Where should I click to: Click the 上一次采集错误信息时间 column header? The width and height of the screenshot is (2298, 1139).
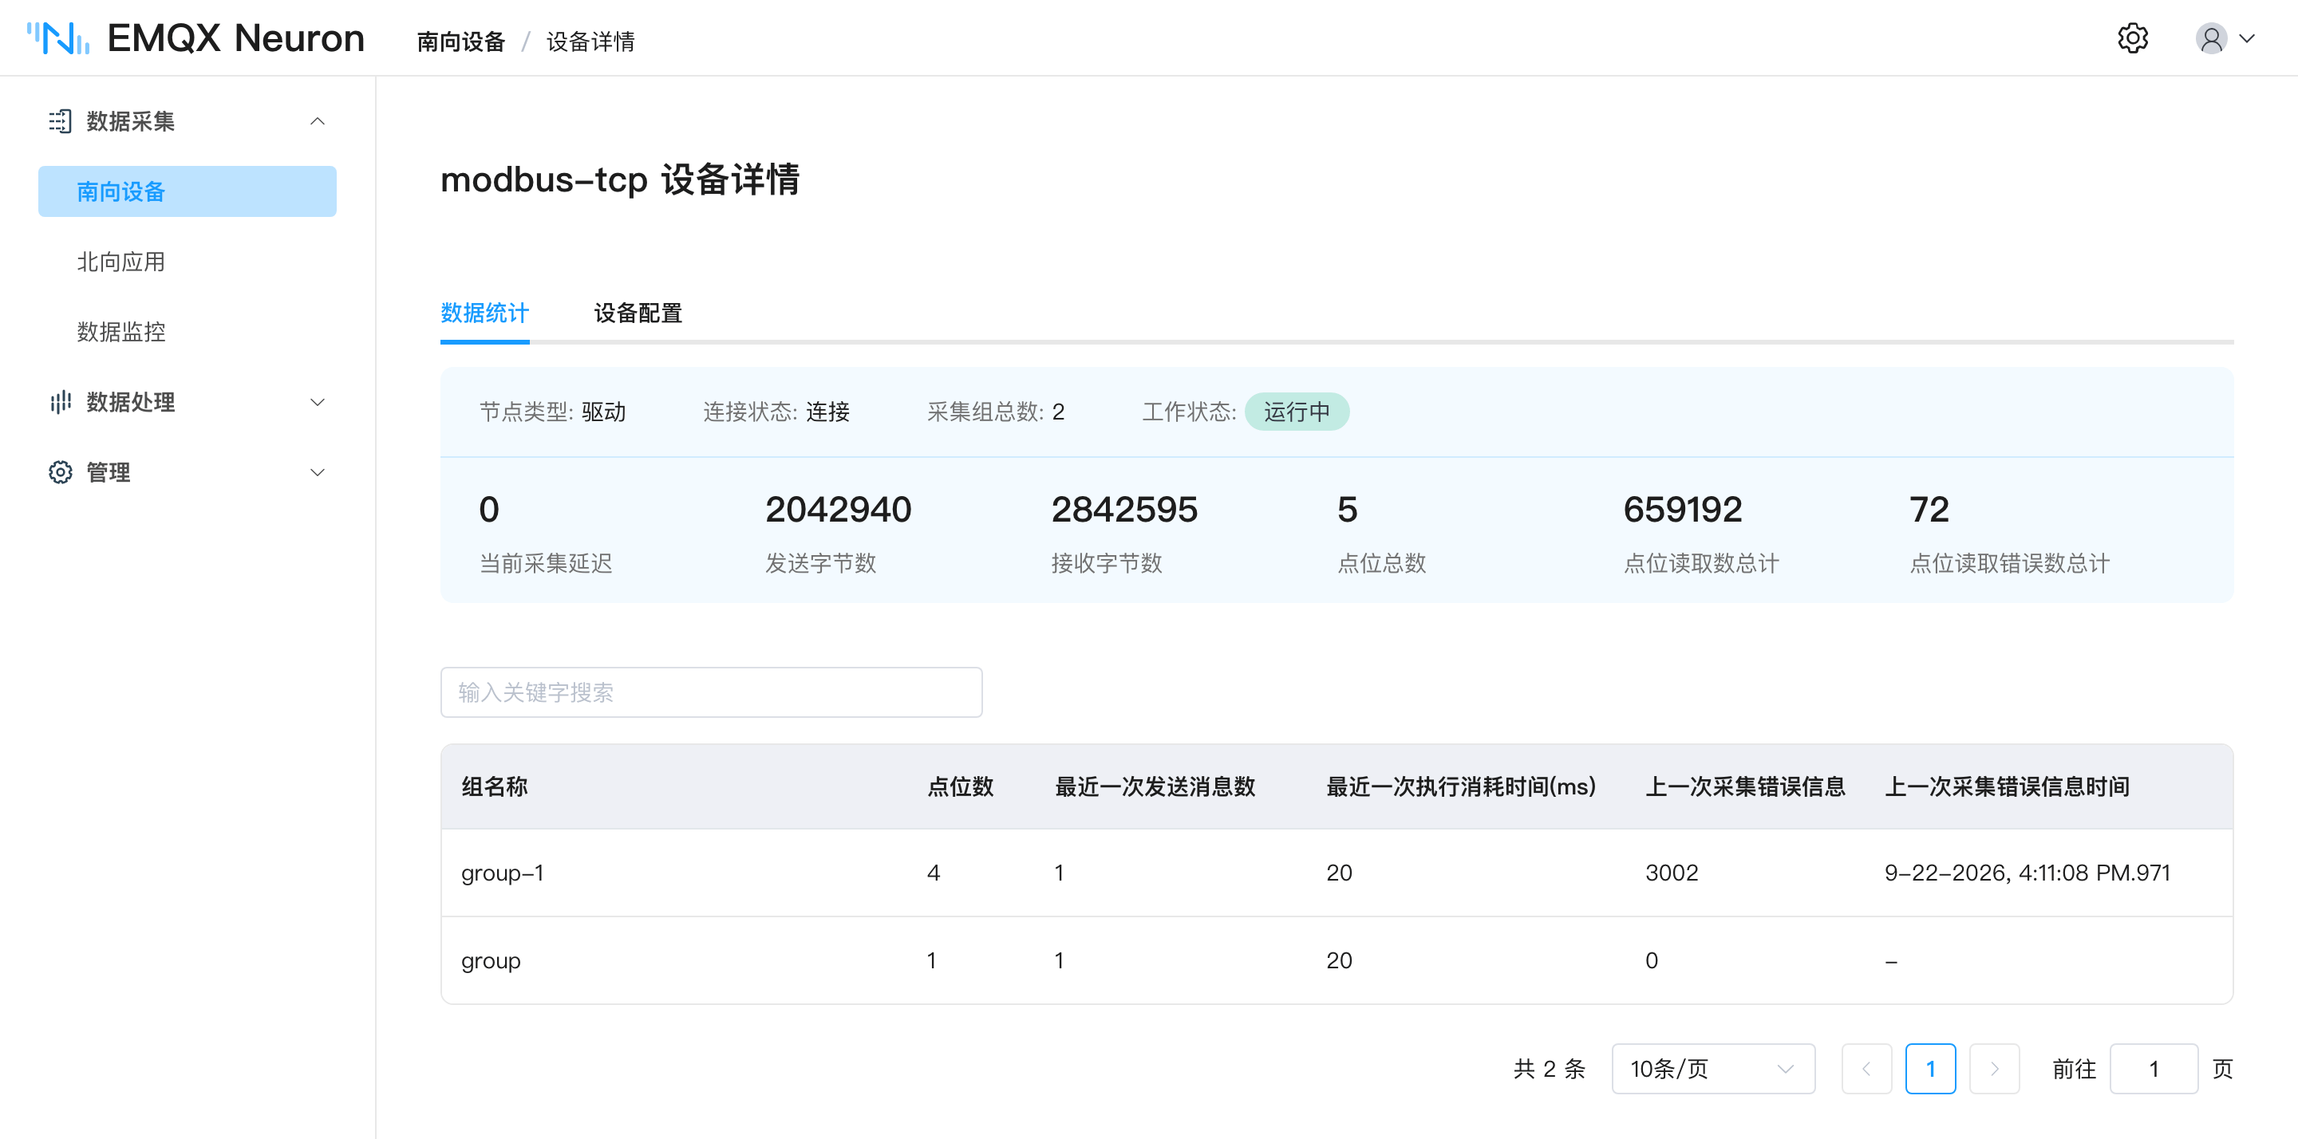tap(2006, 786)
